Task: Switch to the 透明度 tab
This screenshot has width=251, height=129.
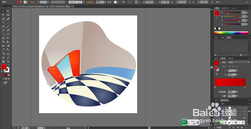Action: click(x=230, y=58)
